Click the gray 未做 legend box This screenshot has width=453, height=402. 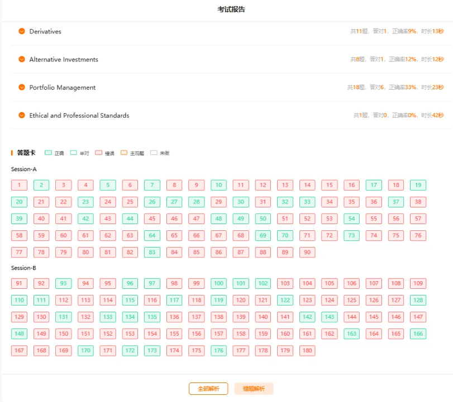[154, 152]
